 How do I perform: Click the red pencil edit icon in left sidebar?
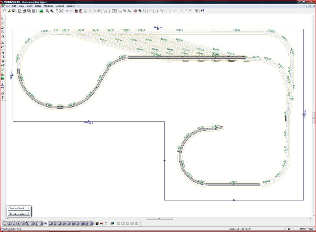click(3, 93)
